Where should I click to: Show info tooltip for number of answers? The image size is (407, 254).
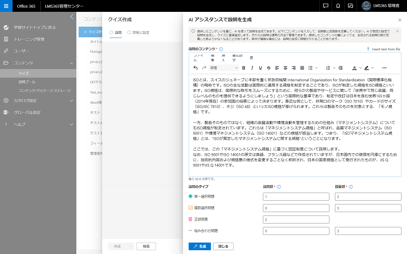pyautogui.click(x=351, y=187)
